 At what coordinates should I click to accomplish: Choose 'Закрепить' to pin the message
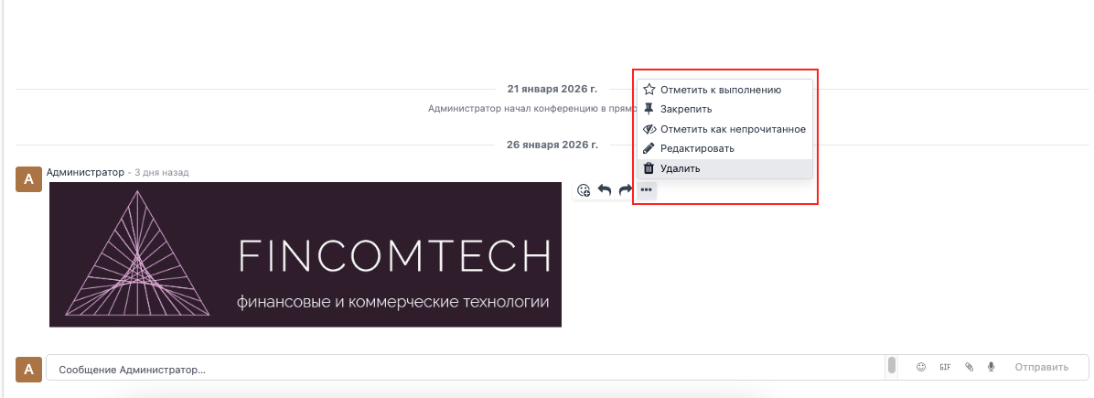click(x=686, y=109)
